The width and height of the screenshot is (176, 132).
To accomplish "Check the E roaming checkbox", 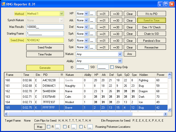I will [65, 127].
